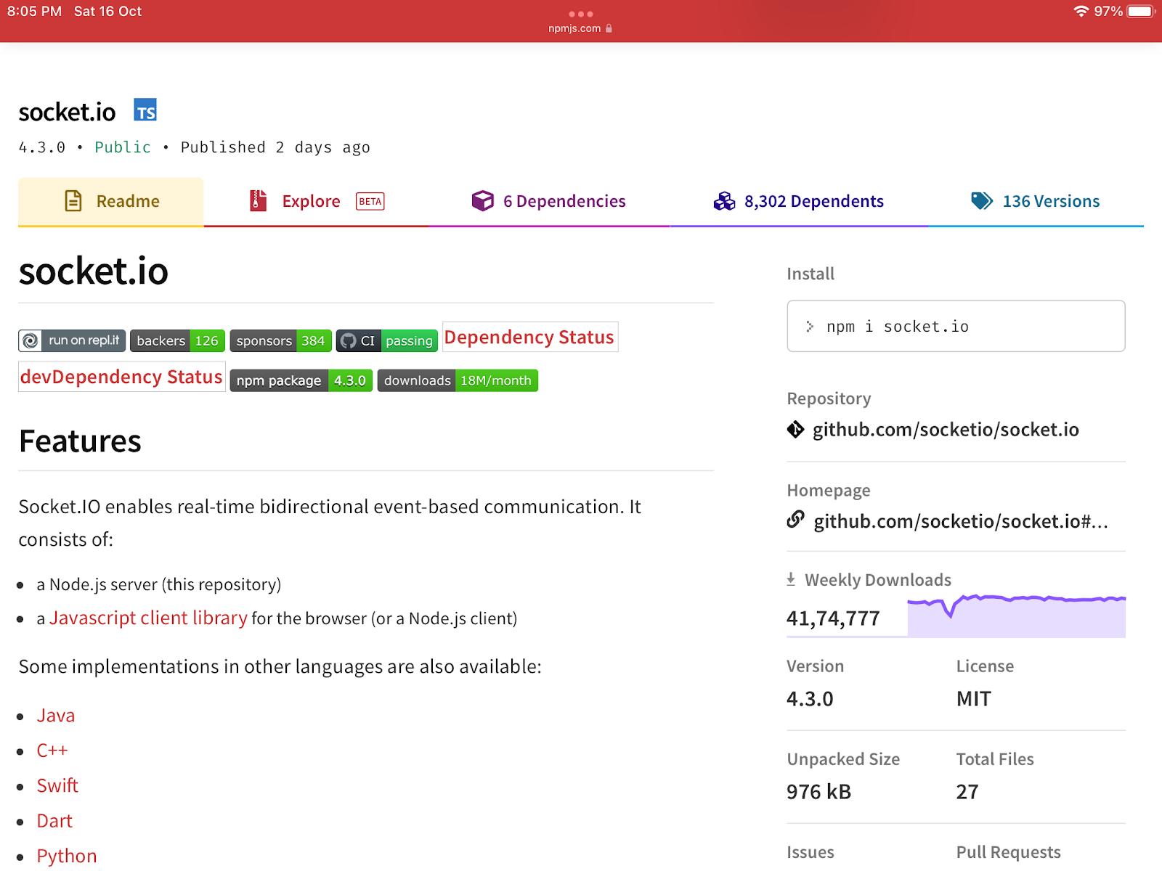Click the weekly downloads count 41,74,777
Screen dimensions: 1162x871
(833, 618)
